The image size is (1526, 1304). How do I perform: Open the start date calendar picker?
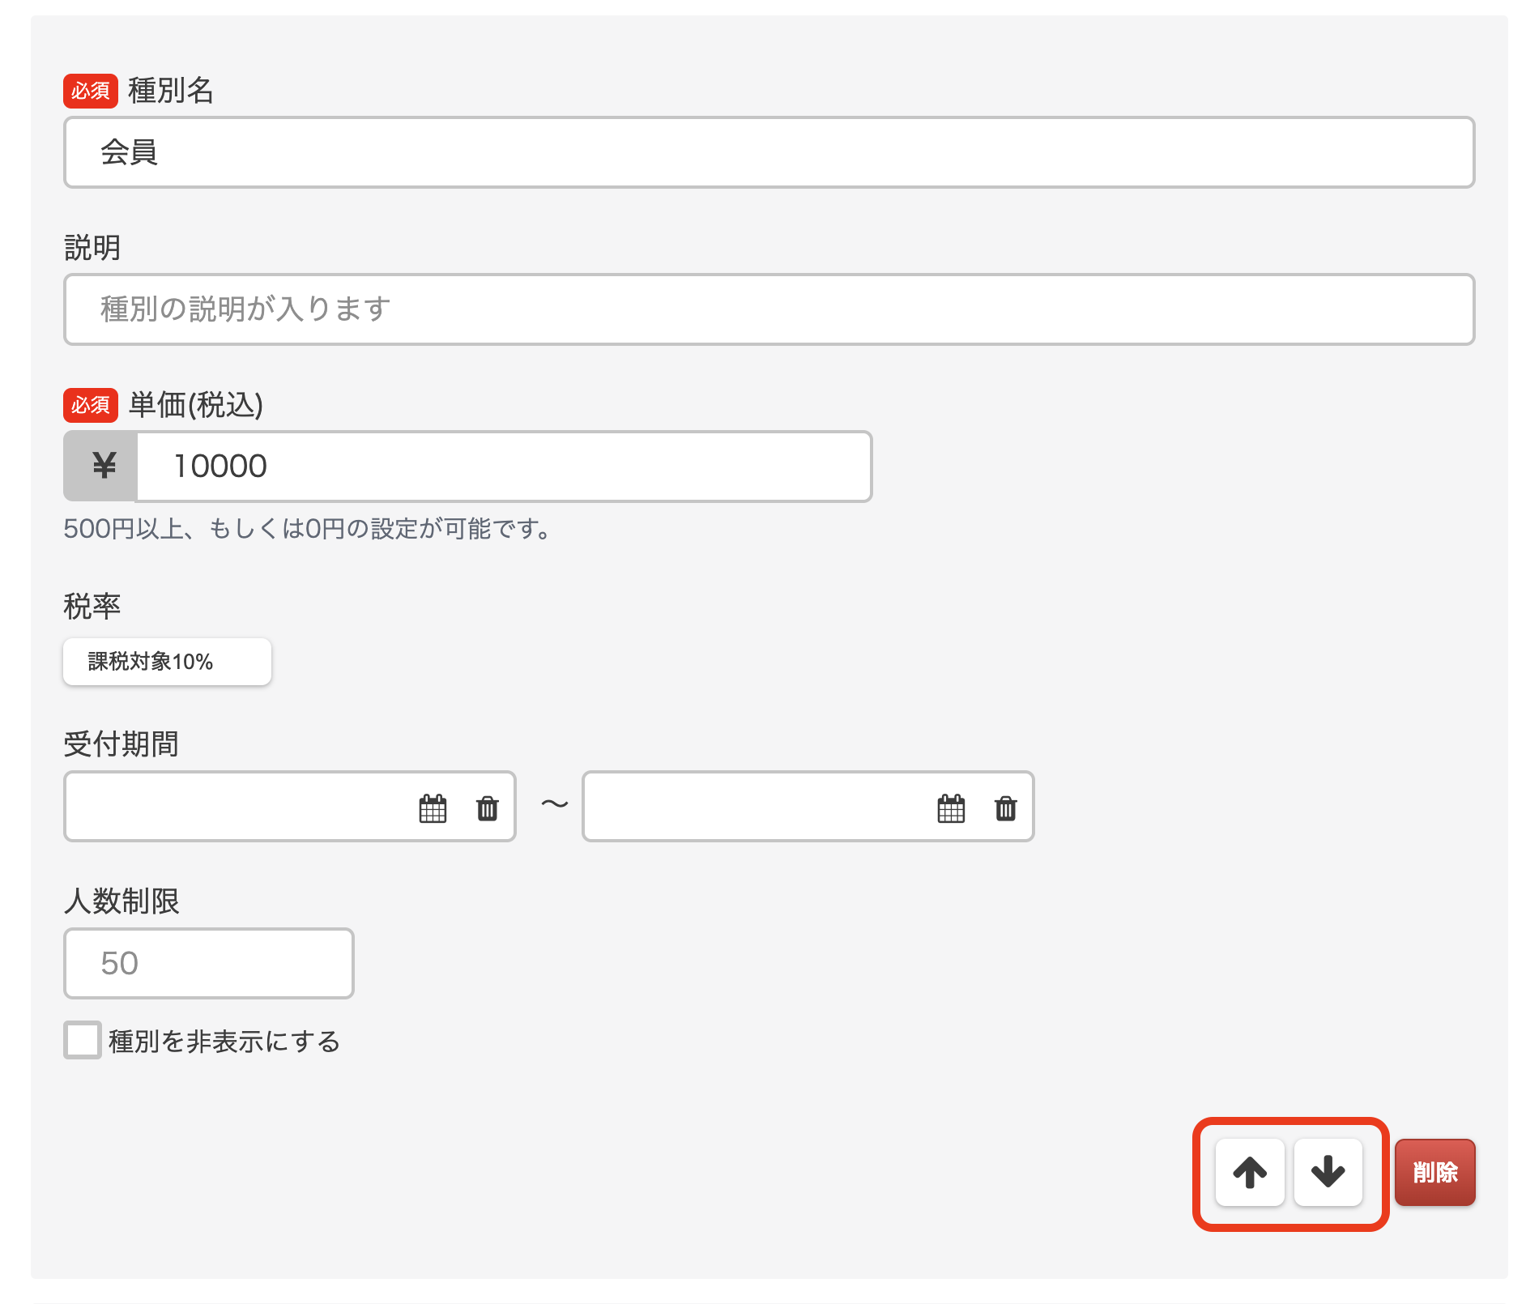(433, 808)
